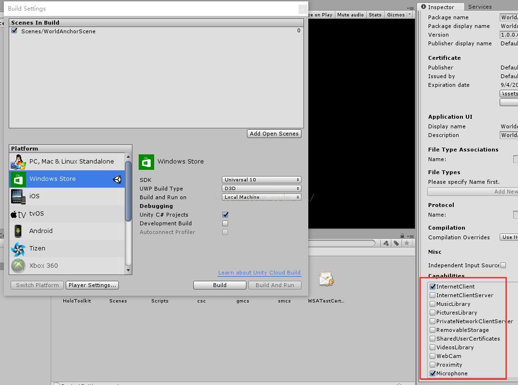Click the Player Settings button
This screenshot has width=518, height=385.
click(x=92, y=285)
